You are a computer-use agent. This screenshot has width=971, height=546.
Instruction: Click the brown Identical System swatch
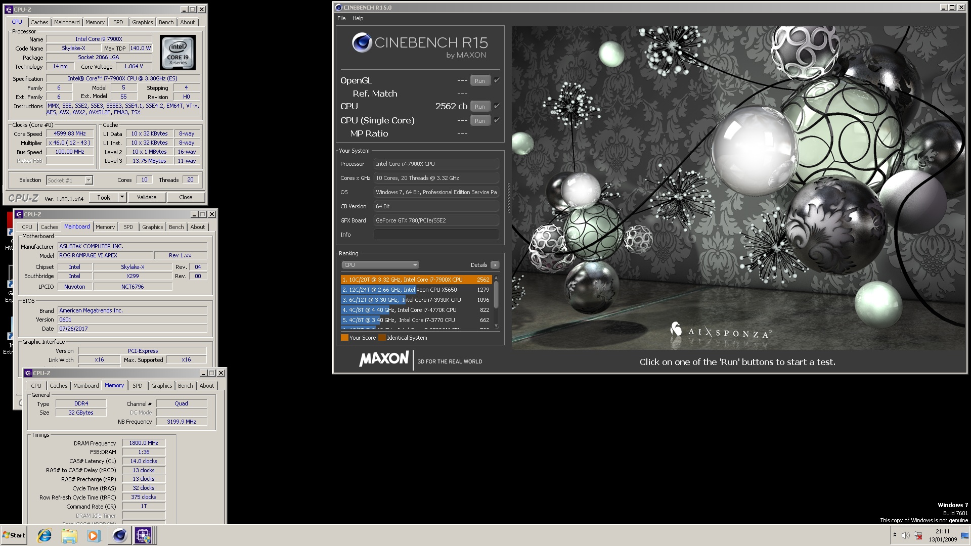(x=382, y=338)
